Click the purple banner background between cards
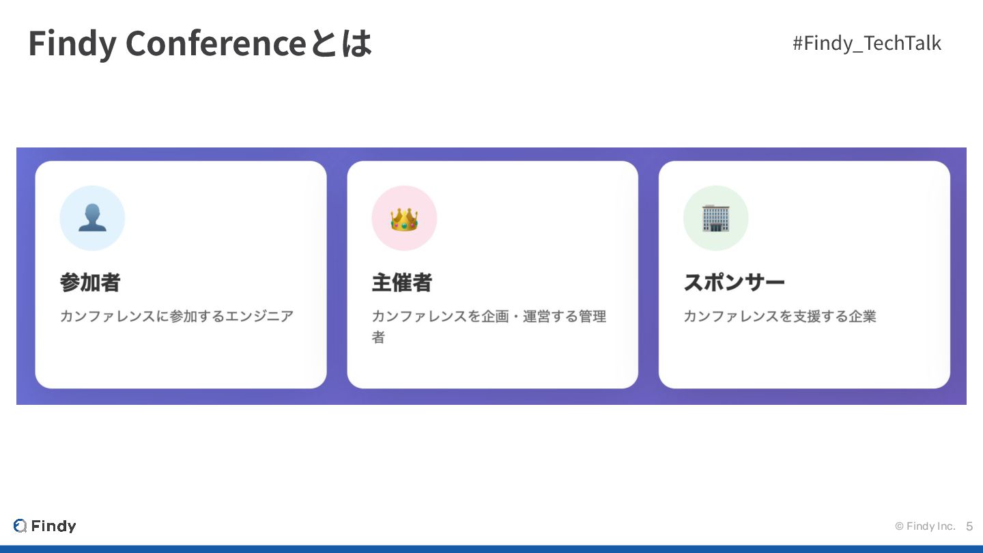This screenshot has height=553, width=983. click(x=337, y=273)
